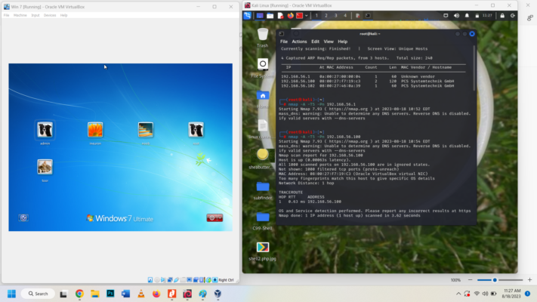
Task: Open VLC from Windows taskbar
Action: (x=141, y=294)
